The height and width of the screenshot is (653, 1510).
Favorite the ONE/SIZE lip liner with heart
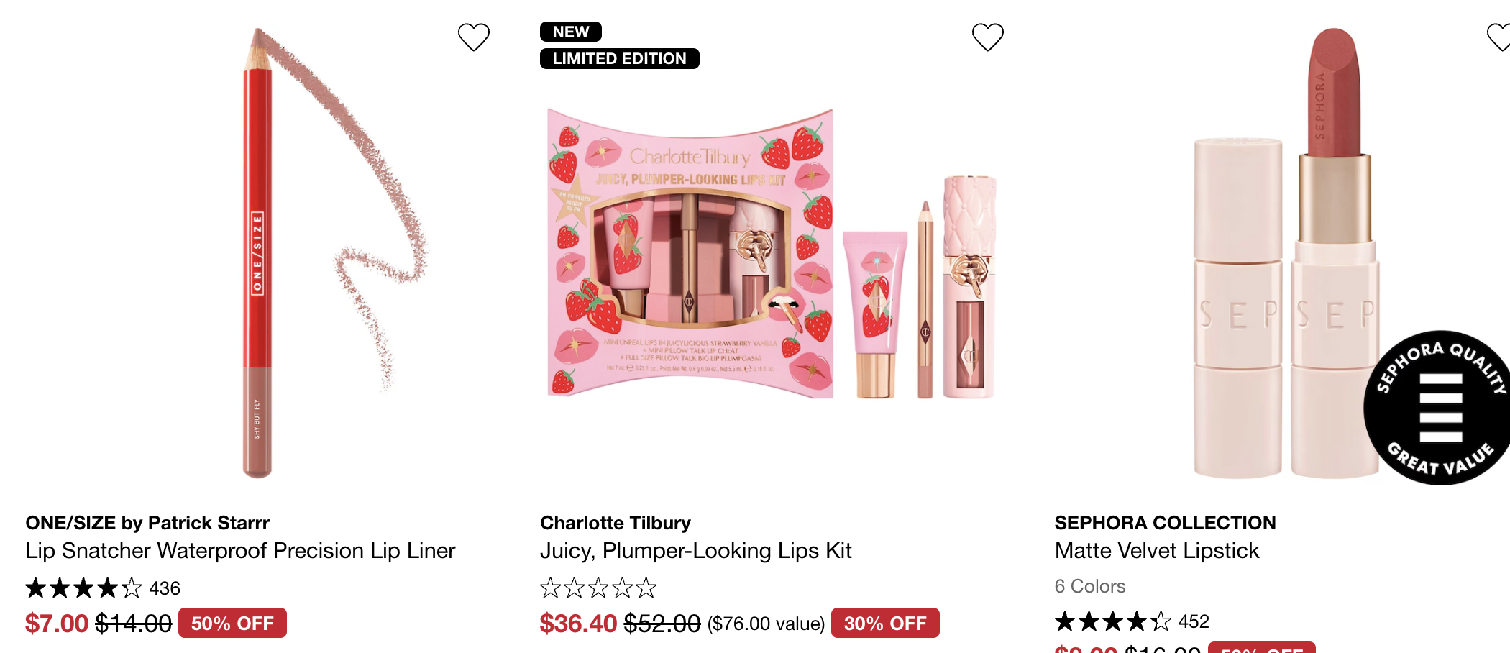coord(474,37)
